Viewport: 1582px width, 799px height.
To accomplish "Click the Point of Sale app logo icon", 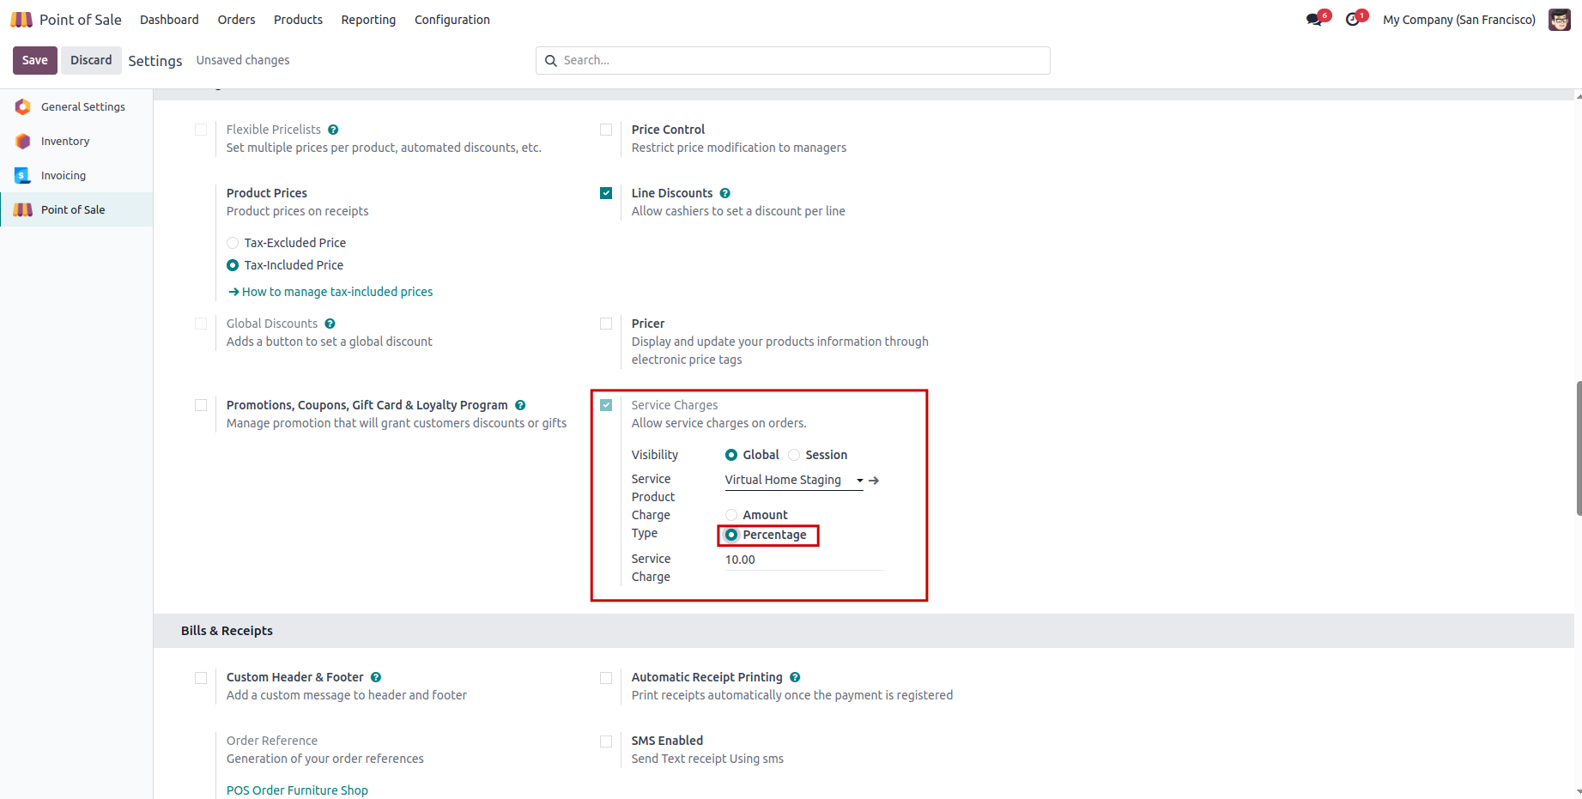I will coord(21,20).
